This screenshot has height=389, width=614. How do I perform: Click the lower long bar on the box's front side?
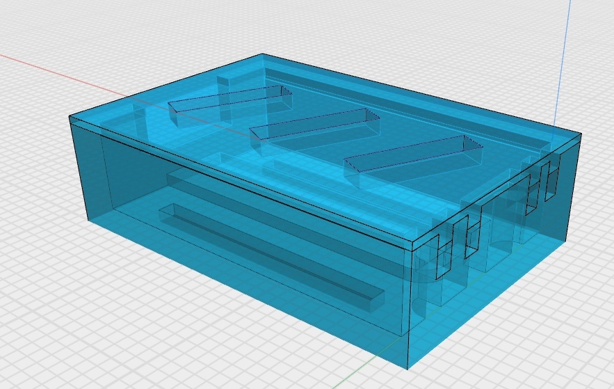pyautogui.click(x=272, y=257)
